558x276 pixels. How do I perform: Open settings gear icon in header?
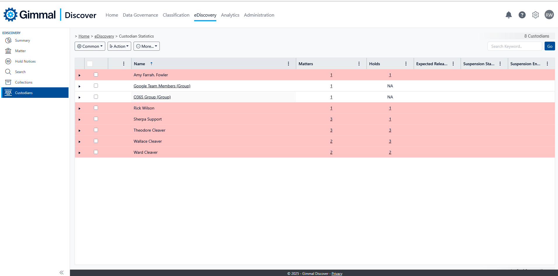tap(535, 15)
